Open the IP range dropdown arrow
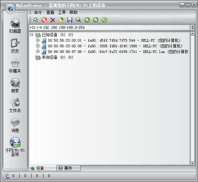 point(193,27)
